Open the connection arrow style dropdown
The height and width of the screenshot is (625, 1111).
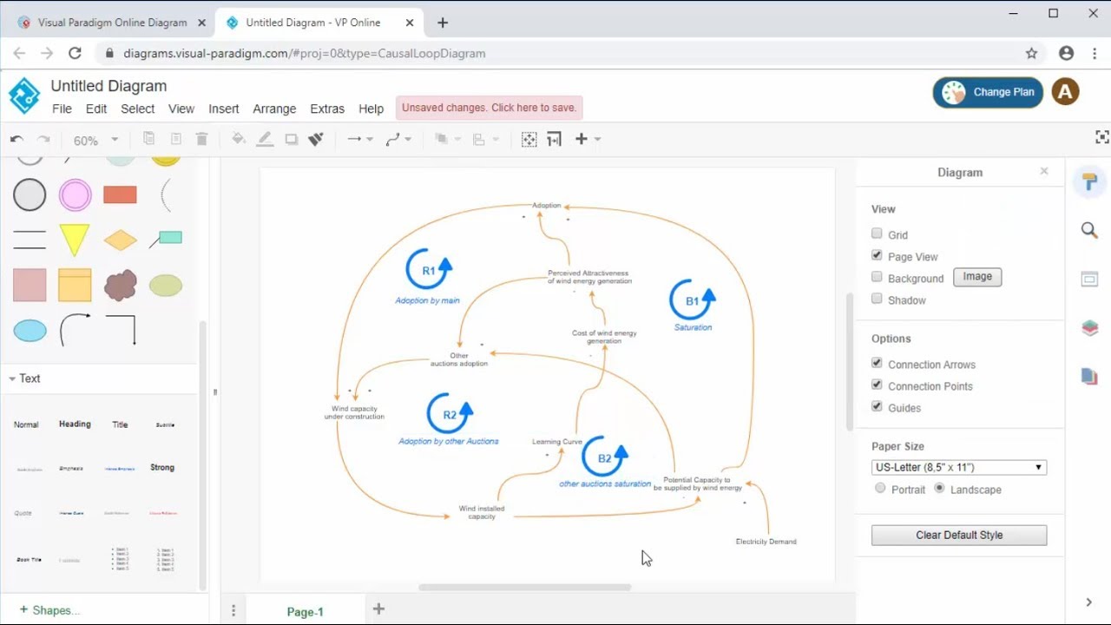359,139
